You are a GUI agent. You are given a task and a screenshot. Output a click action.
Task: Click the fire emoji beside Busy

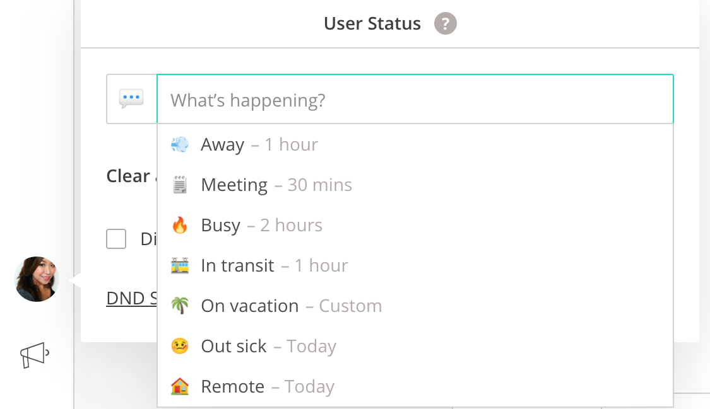coord(180,225)
